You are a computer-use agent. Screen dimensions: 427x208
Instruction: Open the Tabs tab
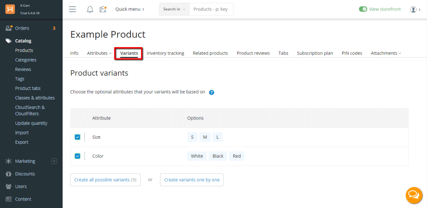pyautogui.click(x=283, y=53)
